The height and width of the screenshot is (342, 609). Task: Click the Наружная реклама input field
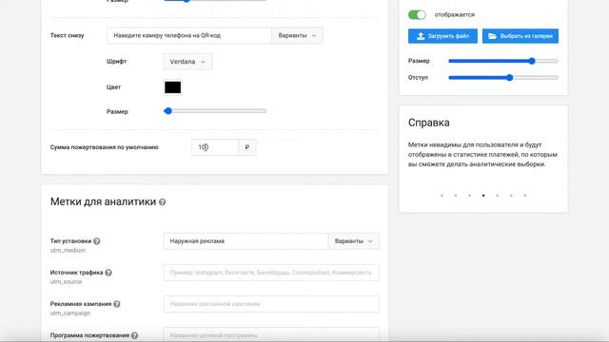(246, 241)
